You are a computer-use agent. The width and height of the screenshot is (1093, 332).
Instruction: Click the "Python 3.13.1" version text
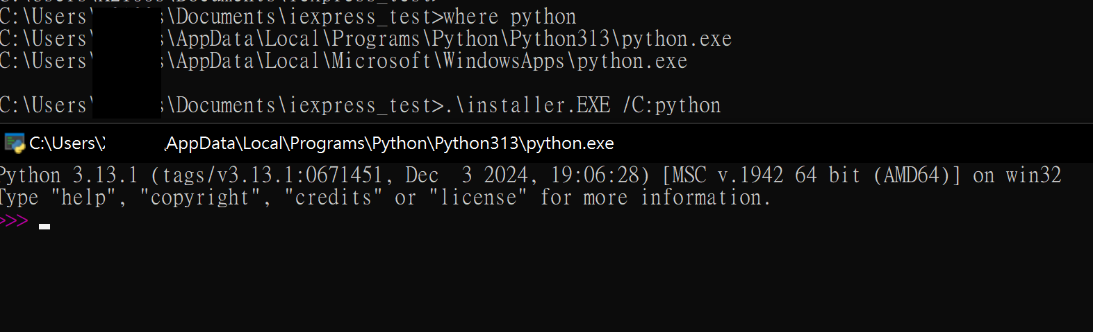(69, 175)
